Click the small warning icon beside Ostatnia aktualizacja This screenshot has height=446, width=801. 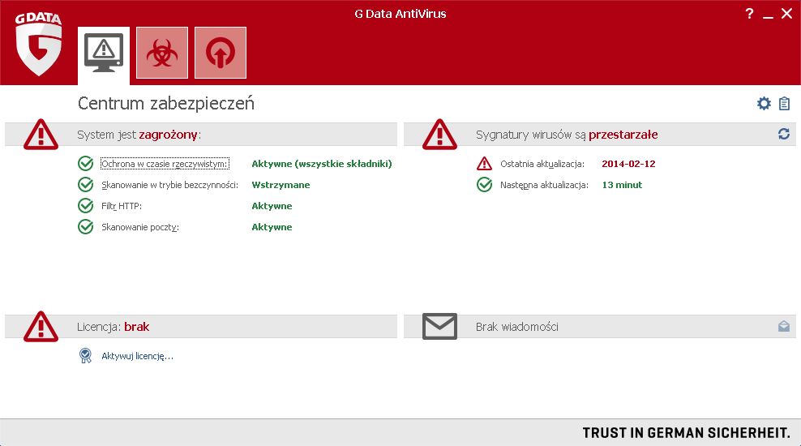(x=484, y=164)
